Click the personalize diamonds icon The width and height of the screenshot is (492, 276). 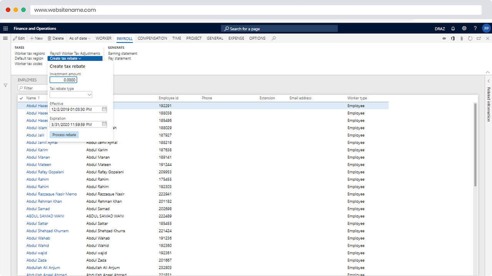pos(444,38)
